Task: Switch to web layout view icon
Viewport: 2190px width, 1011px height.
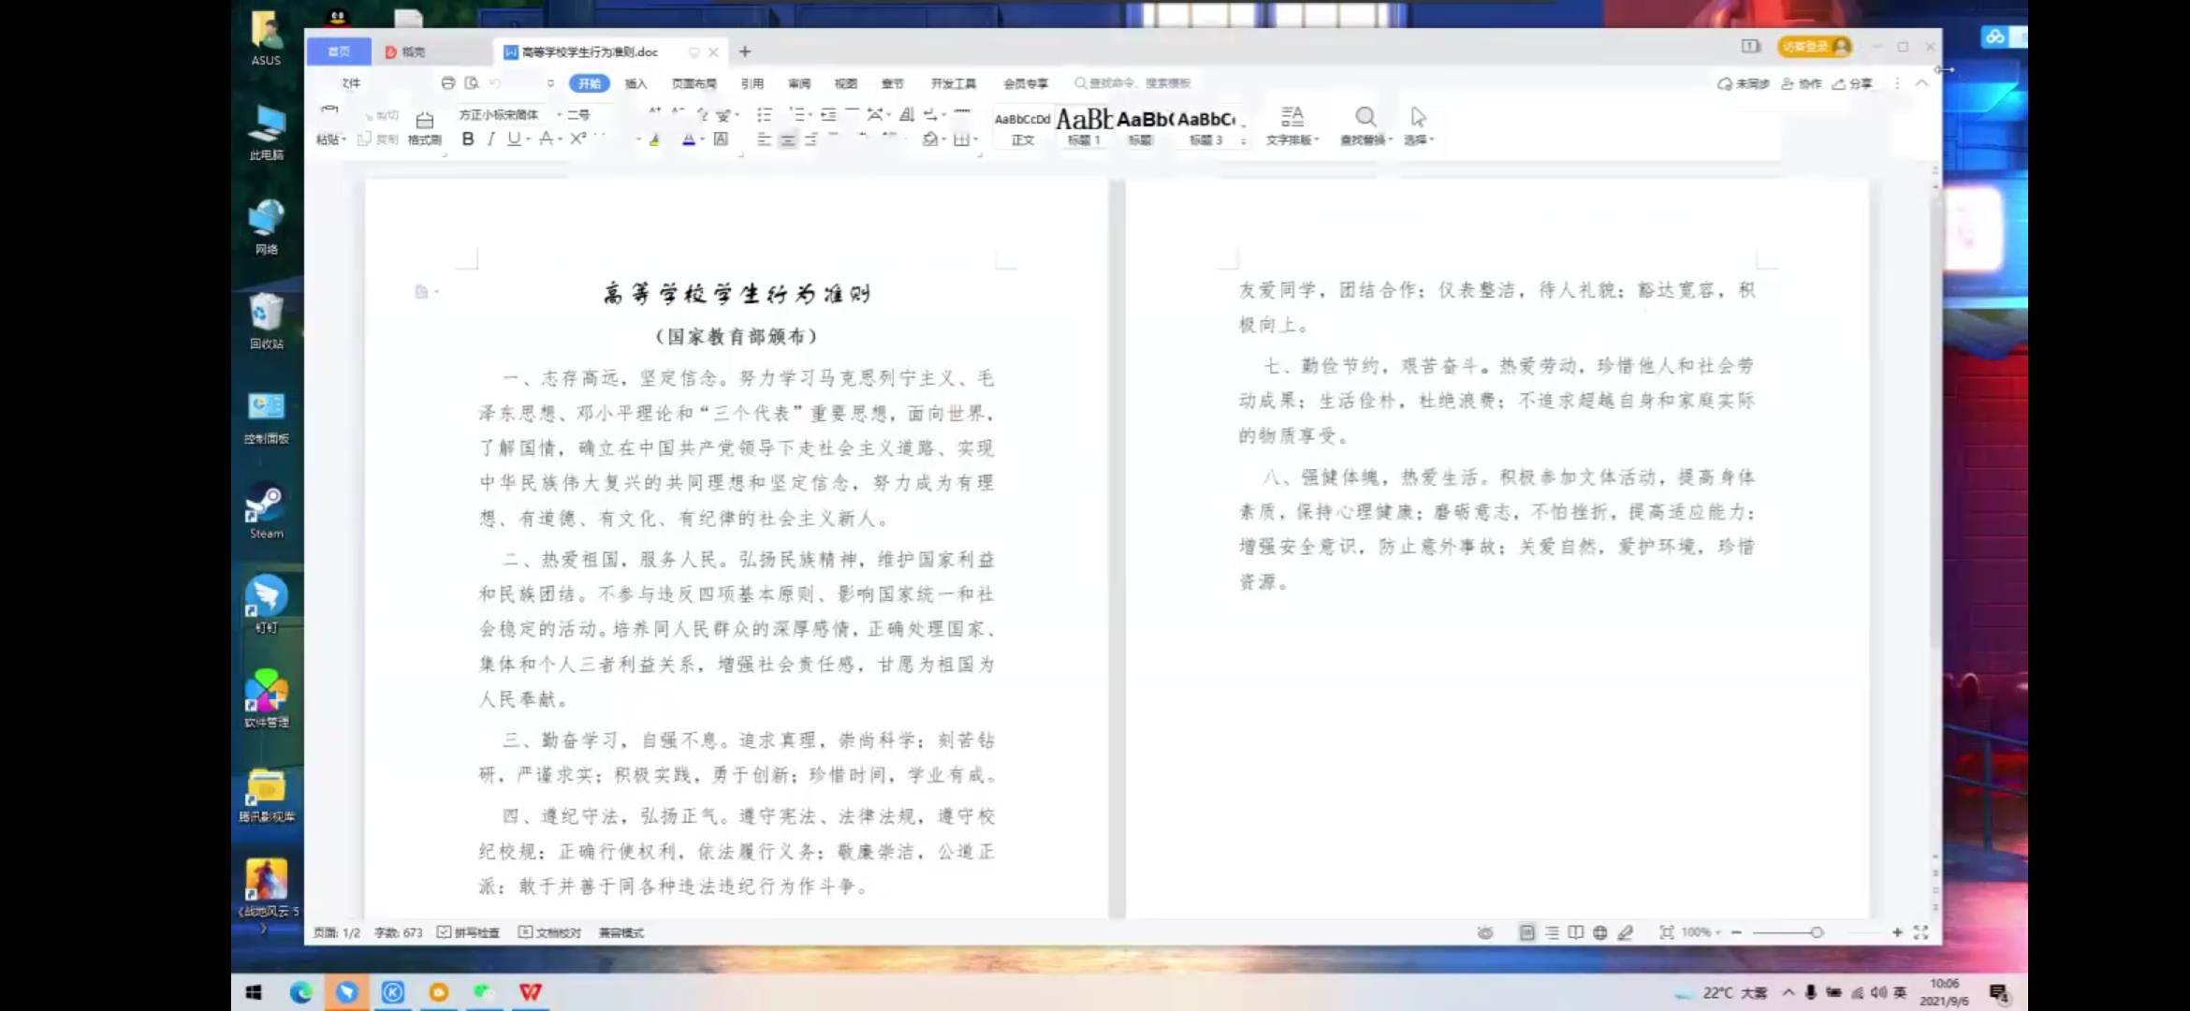Action: [x=1600, y=932]
